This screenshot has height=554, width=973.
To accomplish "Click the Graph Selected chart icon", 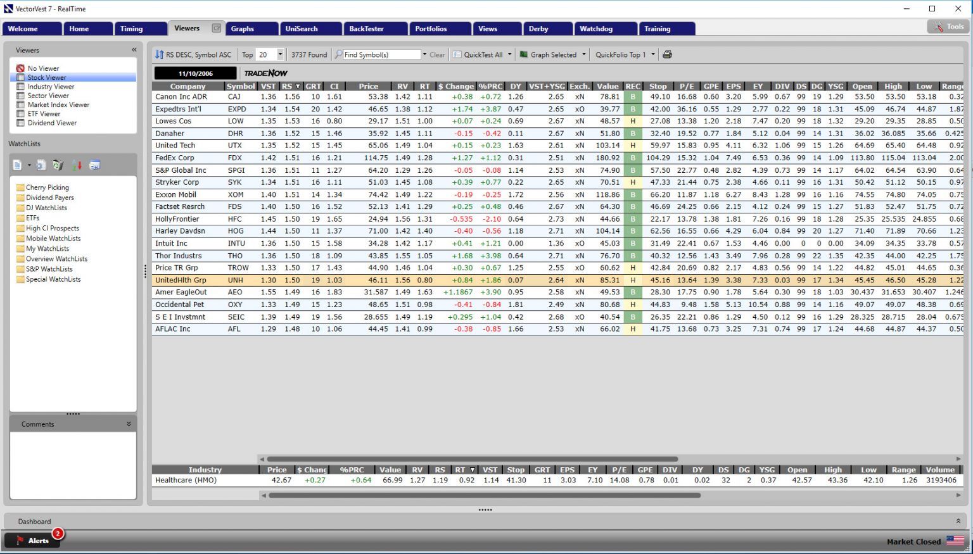I will 524,54.
